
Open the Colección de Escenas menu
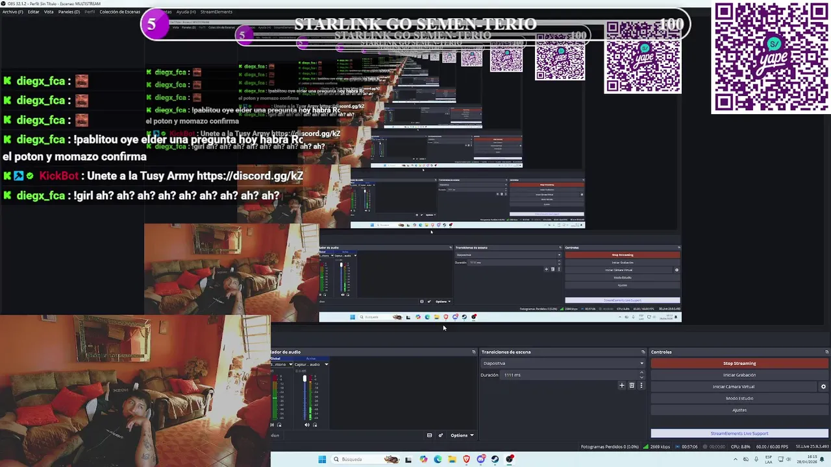click(x=120, y=12)
